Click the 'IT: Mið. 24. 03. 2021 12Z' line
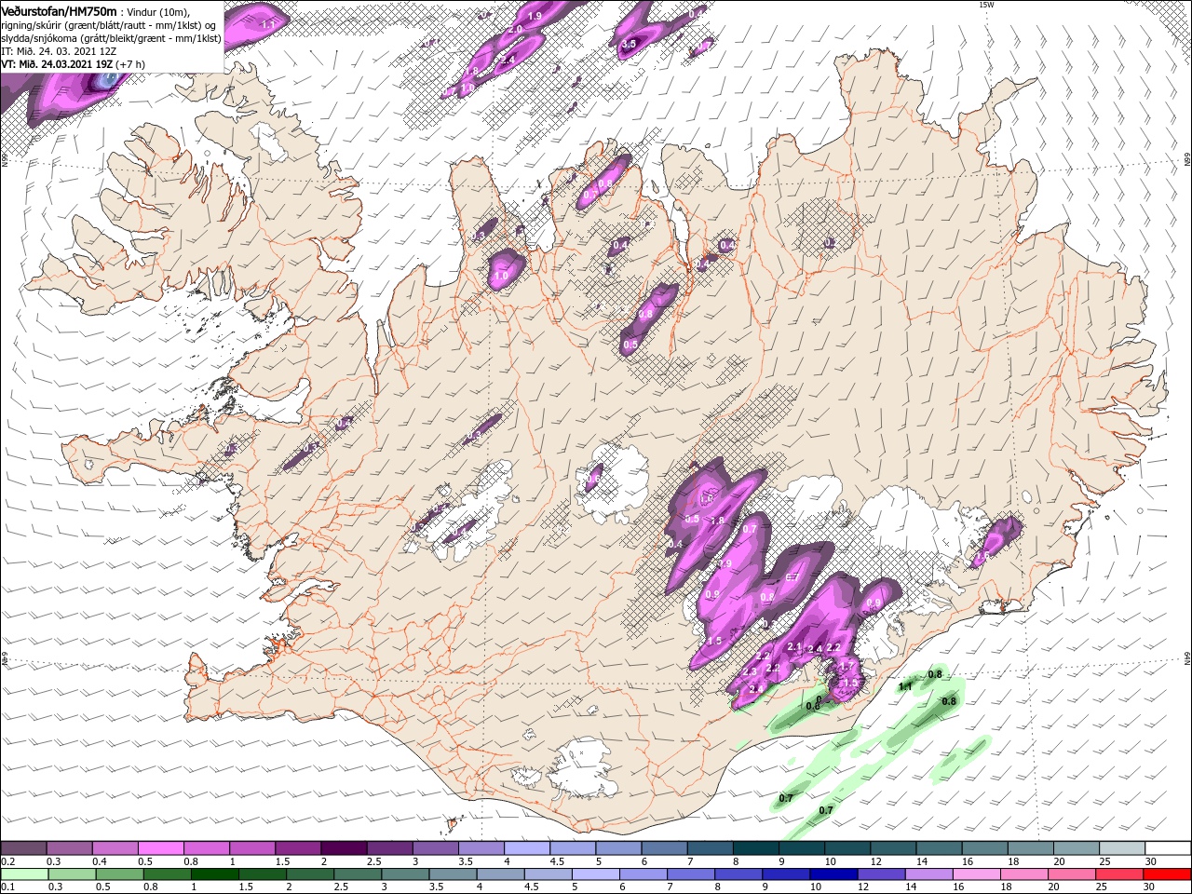Screen dimensions: 1192x894 (x=59, y=51)
